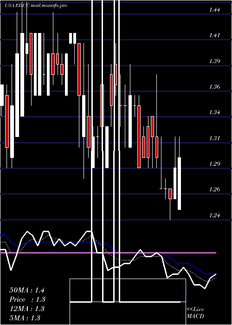
Task: Click the 1.26 price axis label
Action: coord(214,189)
